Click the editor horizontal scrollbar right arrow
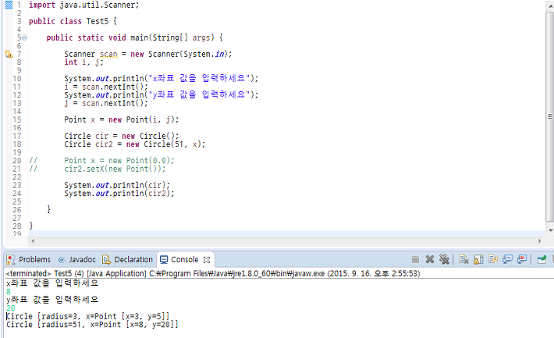The width and height of the screenshot is (554, 338). tap(539, 241)
